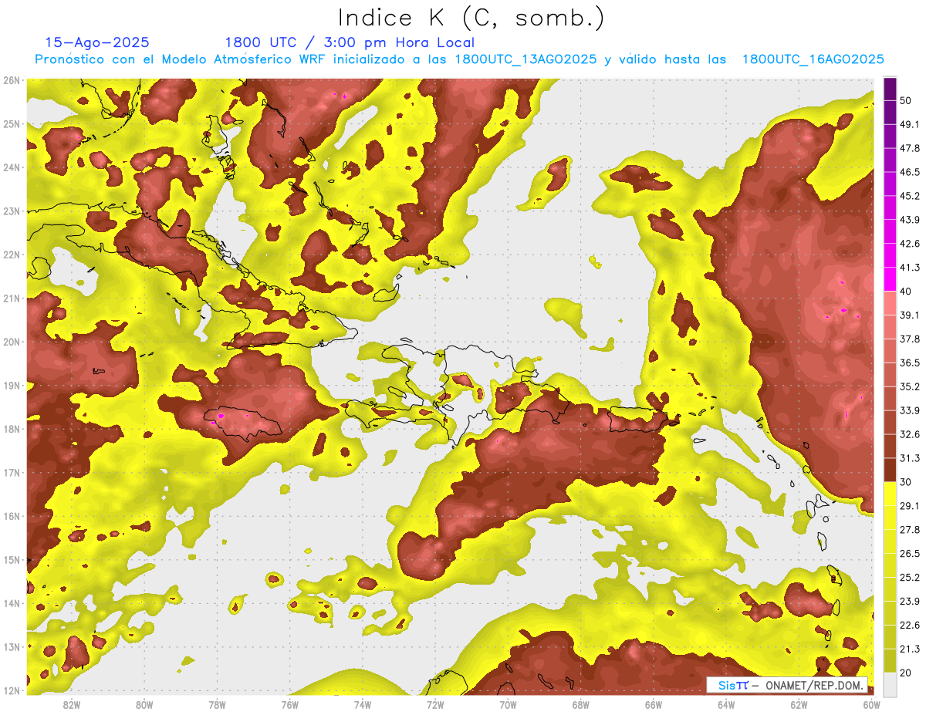This screenshot has width=926, height=715.
Task: Click the colorbar label '39.1'
Action: pyautogui.click(x=910, y=315)
